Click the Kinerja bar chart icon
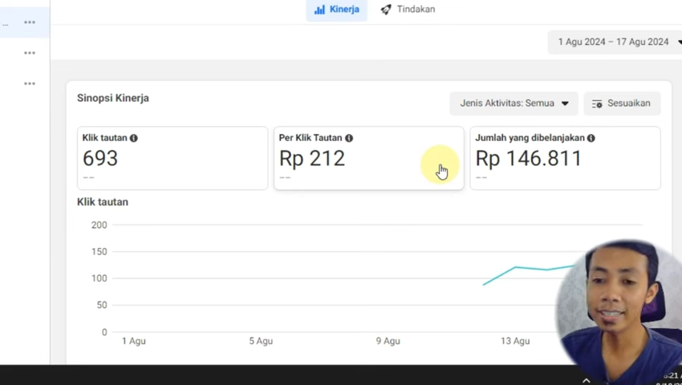Image resolution: width=682 pixels, height=385 pixels. pos(319,10)
